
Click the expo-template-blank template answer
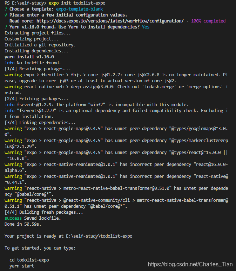pos(80,9)
